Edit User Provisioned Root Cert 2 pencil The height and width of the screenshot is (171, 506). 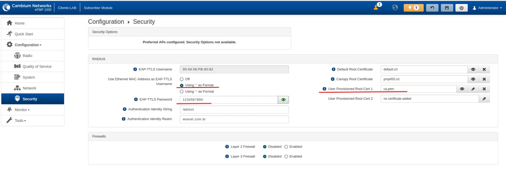[484, 99]
